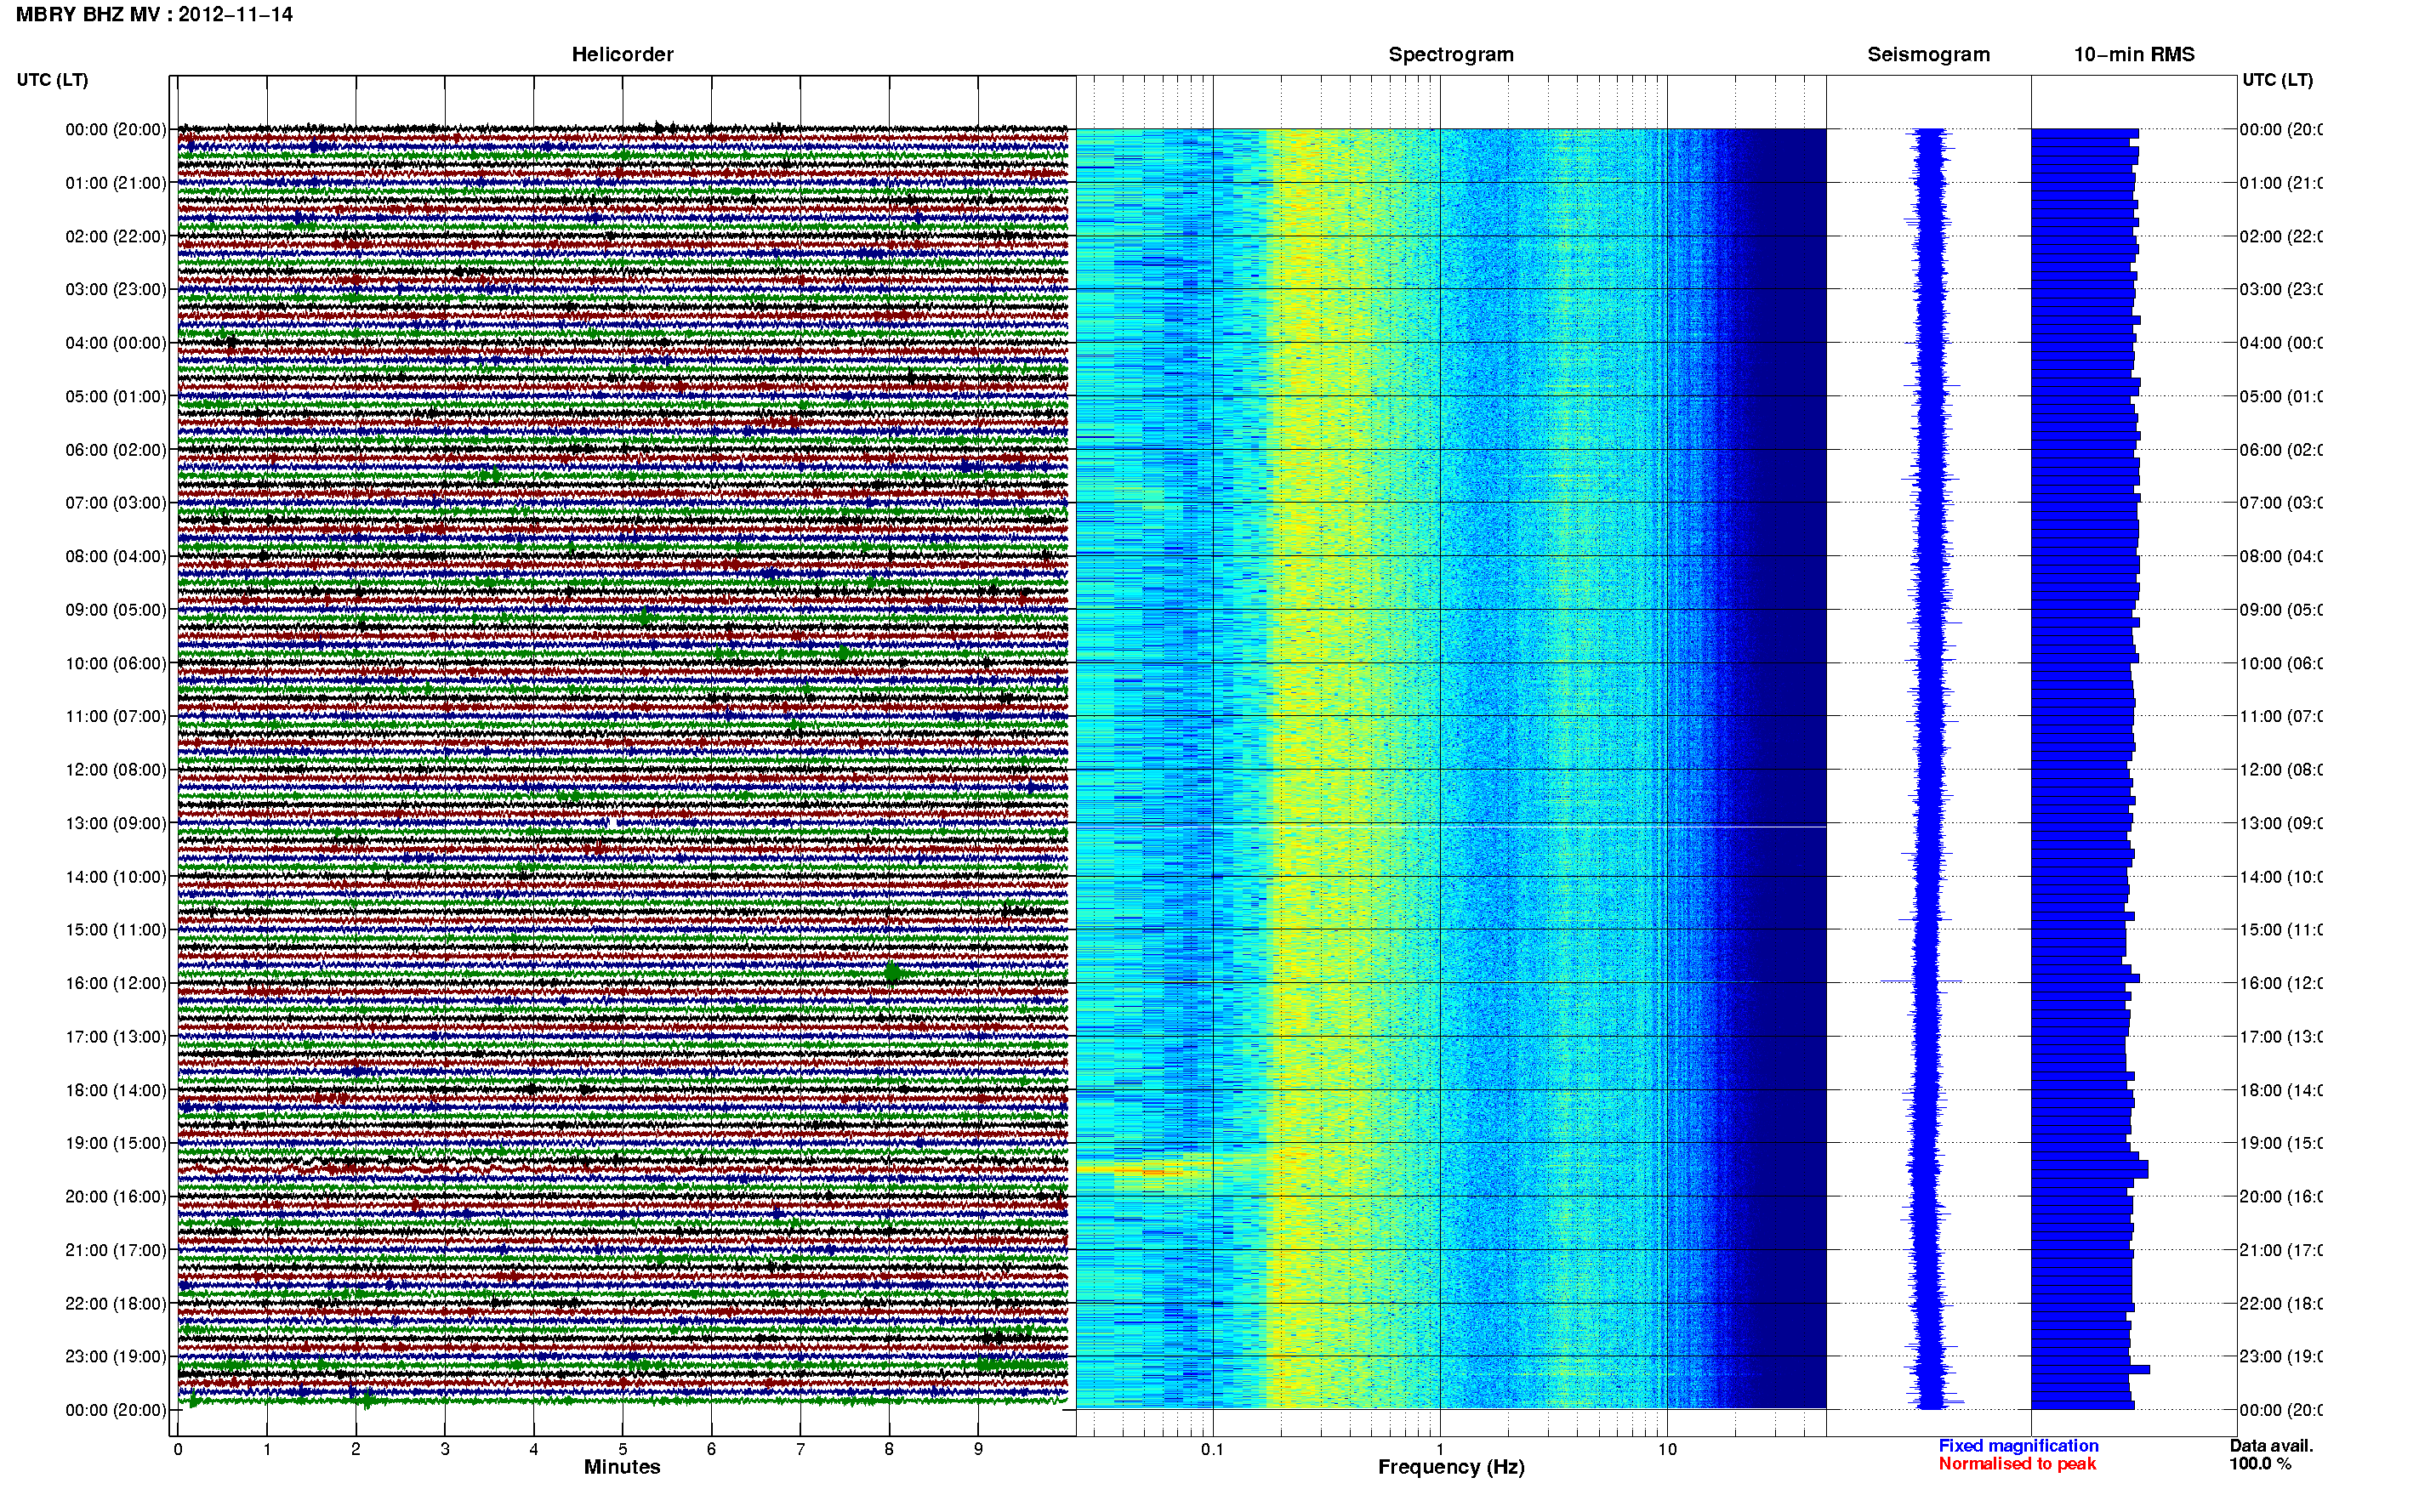
Task: Click the '9' minutes tick label
Action: [978, 1449]
